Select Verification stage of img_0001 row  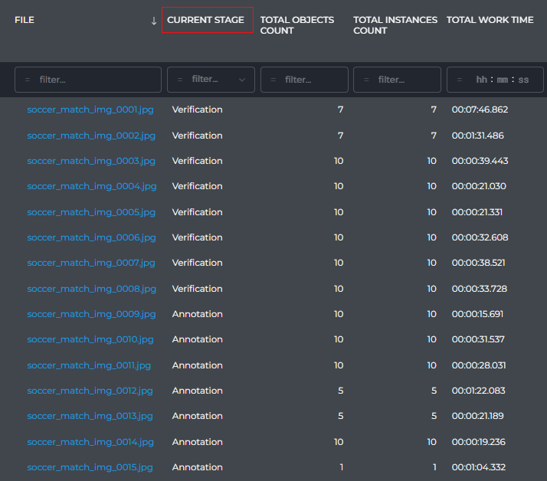click(197, 110)
